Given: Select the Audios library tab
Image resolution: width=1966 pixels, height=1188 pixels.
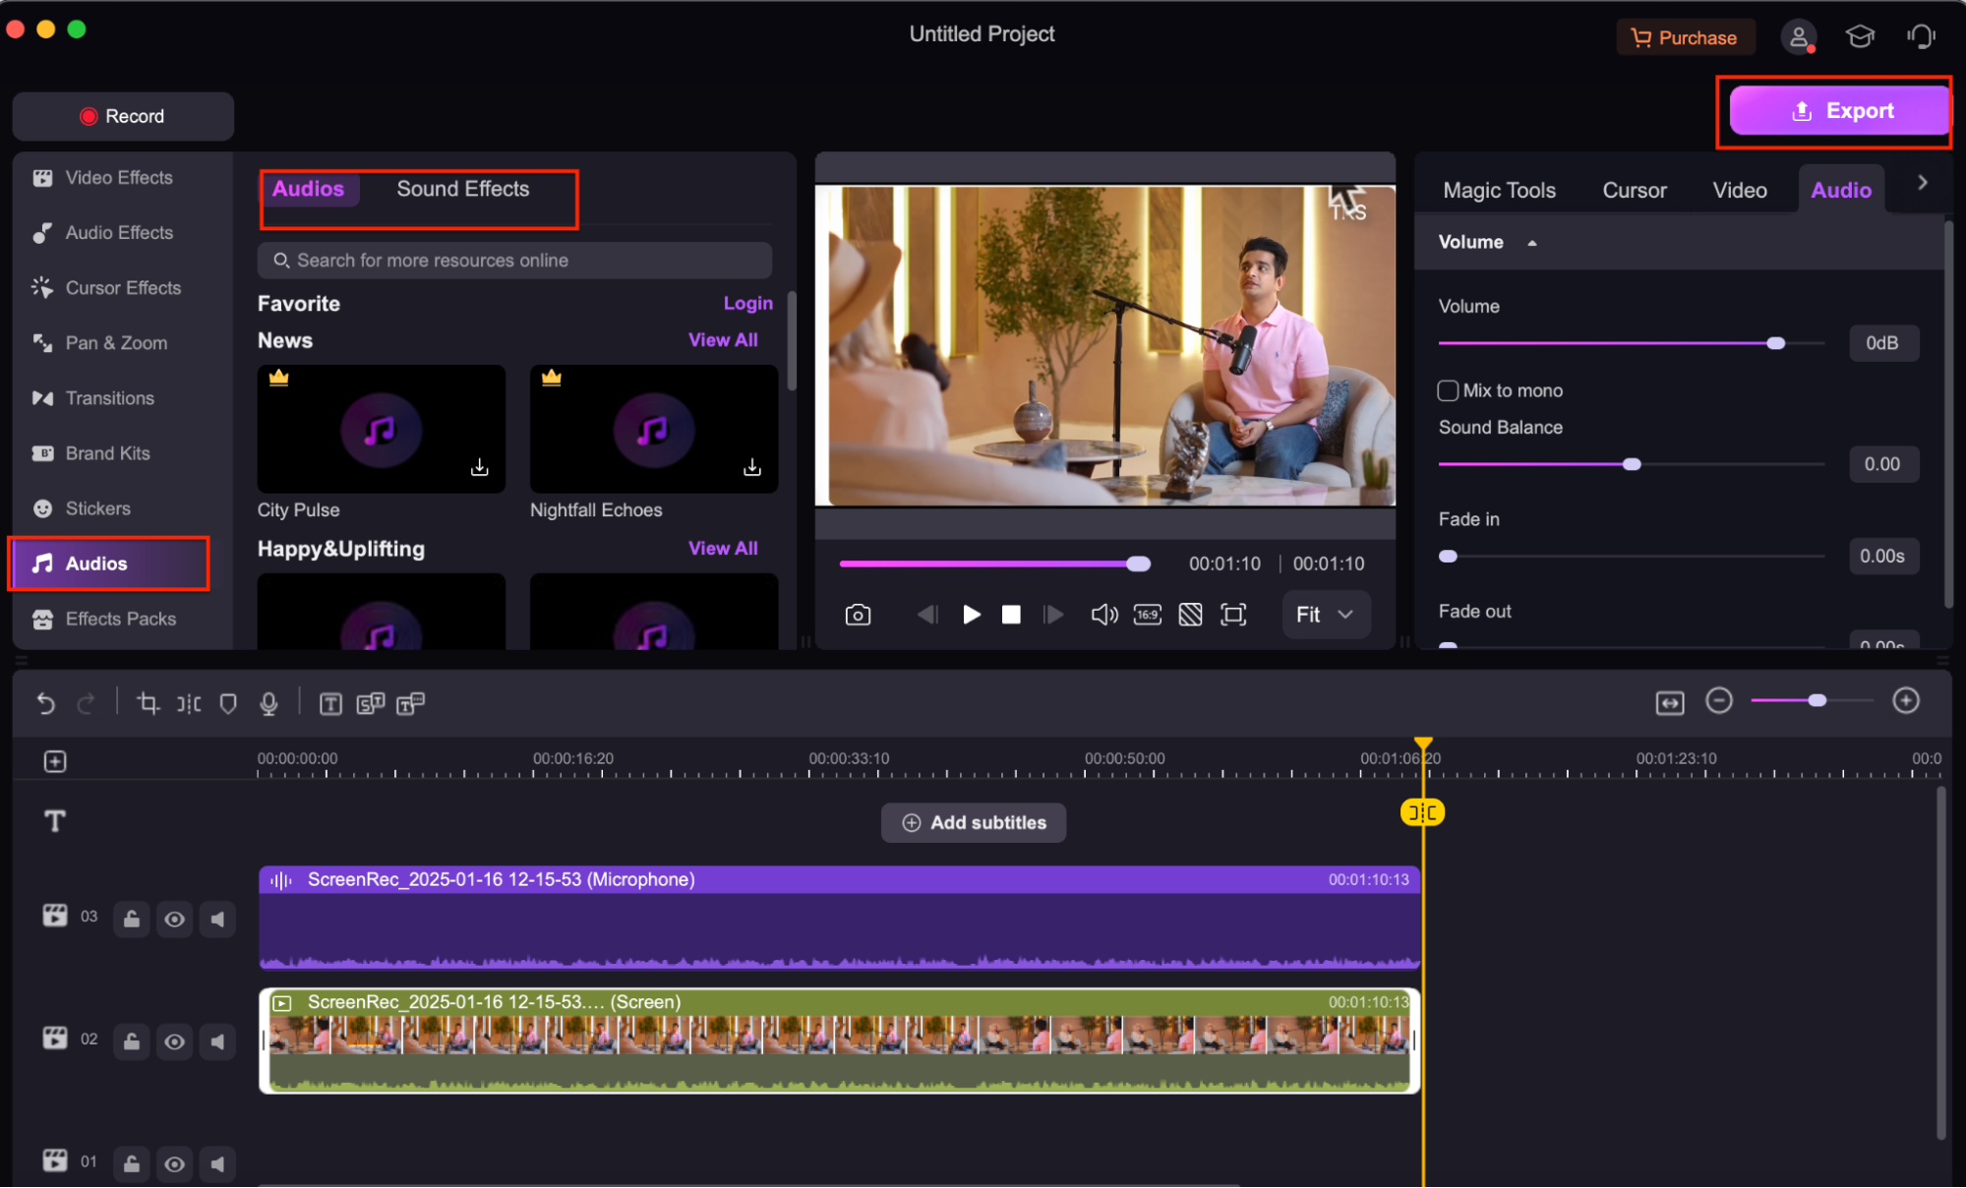Looking at the screenshot, I should coord(308,189).
